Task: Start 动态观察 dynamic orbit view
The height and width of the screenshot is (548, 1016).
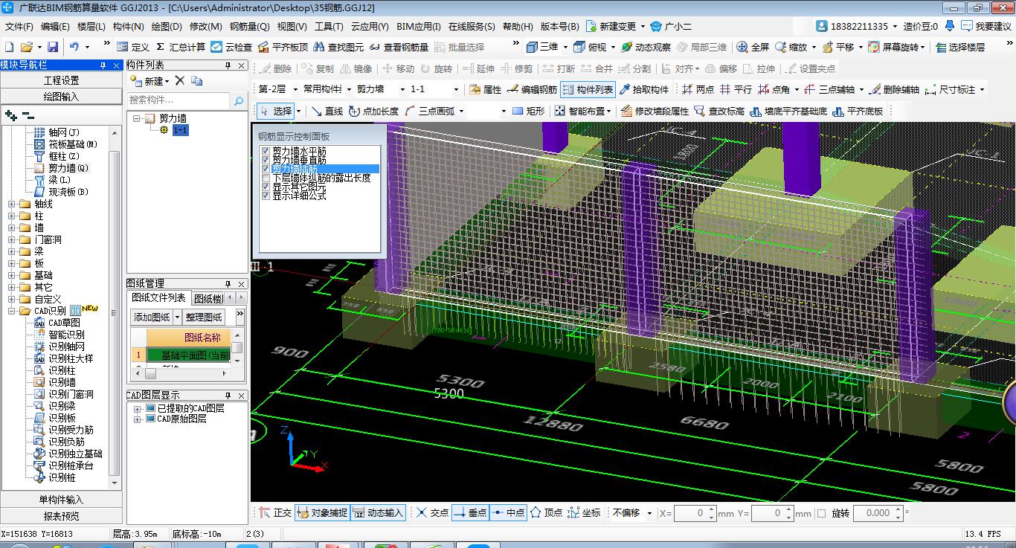Action: pos(646,47)
